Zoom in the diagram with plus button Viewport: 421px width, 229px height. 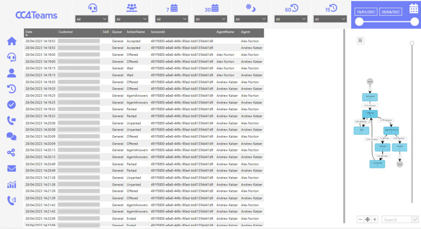375,220
